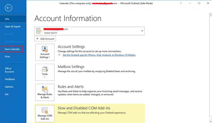This screenshot has height=123, width=212.
Task: Click scrollbar up arrow at right edge
Action: pos(211,14)
